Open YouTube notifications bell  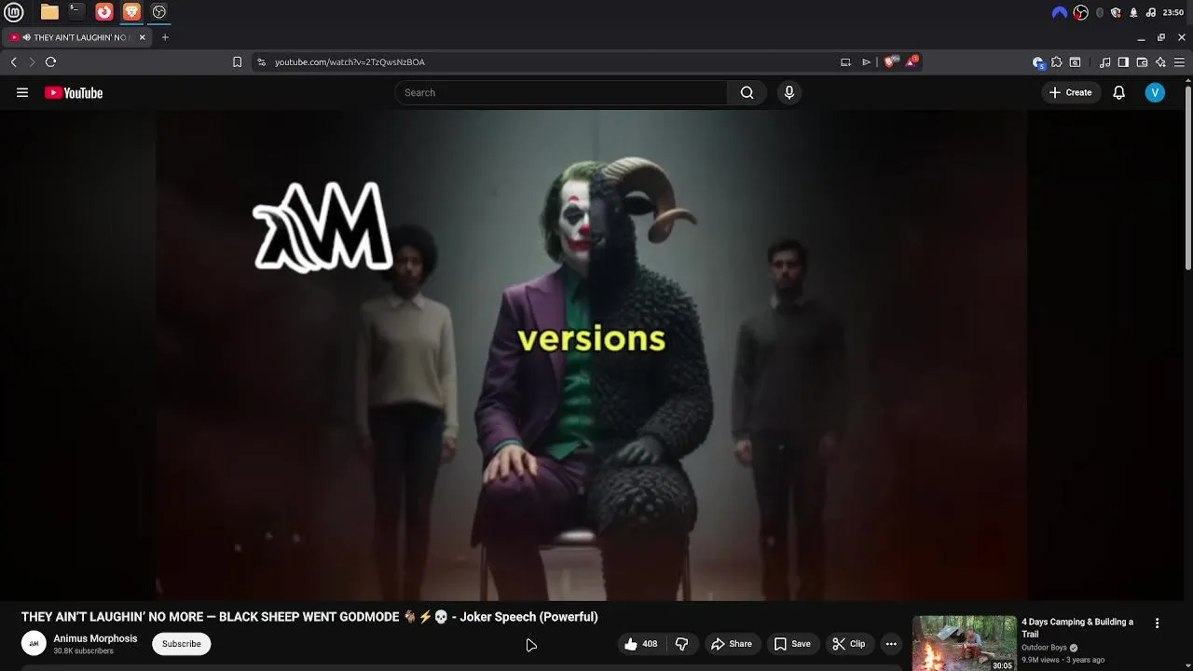click(x=1119, y=92)
